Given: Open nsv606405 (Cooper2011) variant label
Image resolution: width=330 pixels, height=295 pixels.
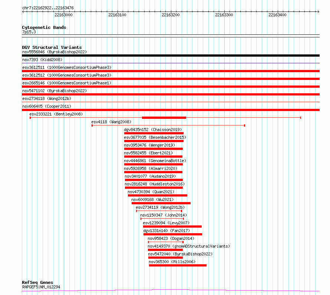Looking at the screenshot, I should tap(47, 106).
